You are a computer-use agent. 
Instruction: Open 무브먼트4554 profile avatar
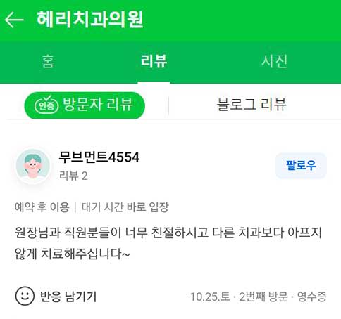point(33,166)
